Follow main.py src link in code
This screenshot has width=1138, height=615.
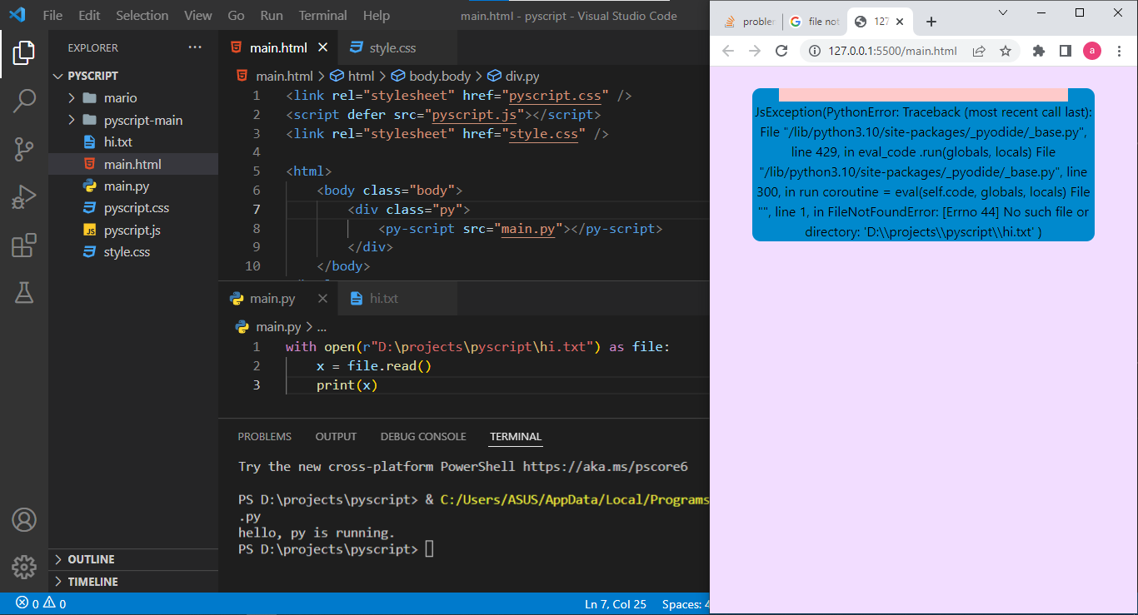527,228
